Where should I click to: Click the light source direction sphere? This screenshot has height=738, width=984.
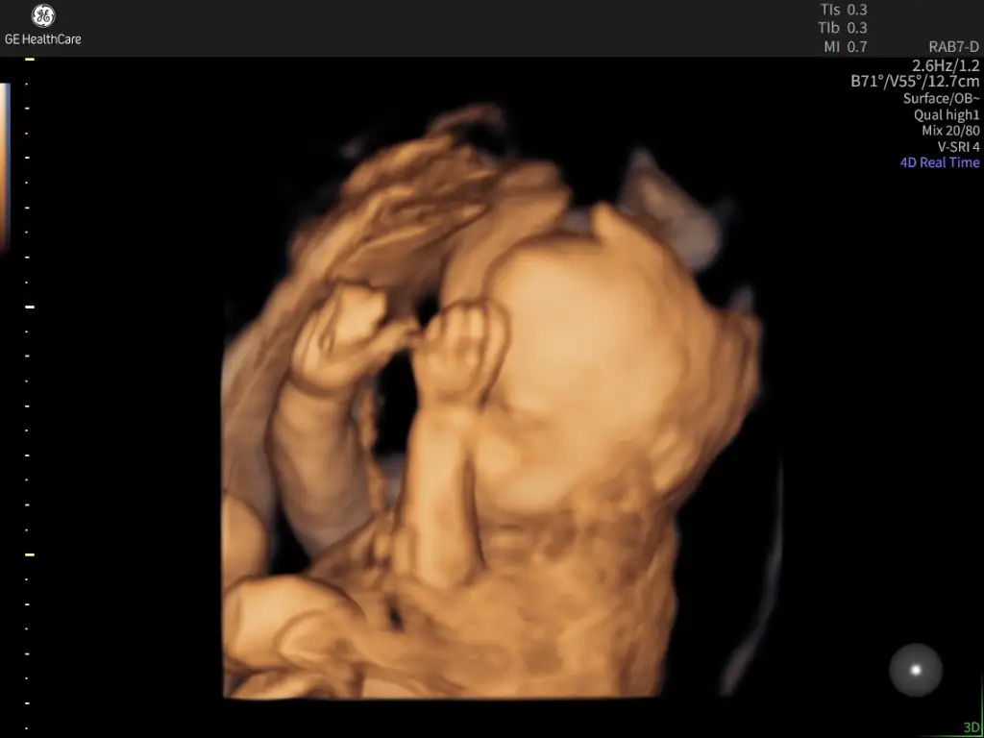tap(916, 670)
